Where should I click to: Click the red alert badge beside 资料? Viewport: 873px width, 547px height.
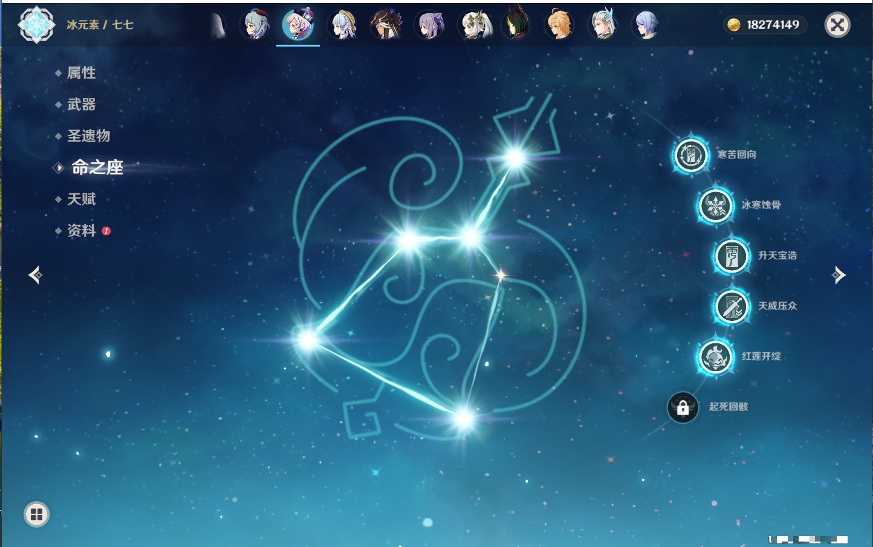[106, 231]
